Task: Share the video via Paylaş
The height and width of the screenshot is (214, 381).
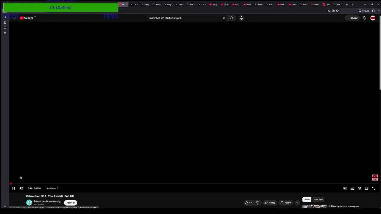Action: pyautogui.click(x=270, y=203)
